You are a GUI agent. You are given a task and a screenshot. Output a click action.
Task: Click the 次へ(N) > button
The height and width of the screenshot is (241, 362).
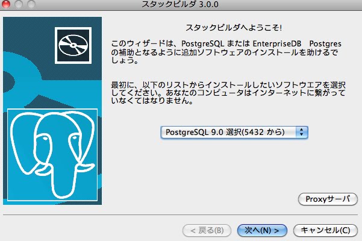point(262,230)
